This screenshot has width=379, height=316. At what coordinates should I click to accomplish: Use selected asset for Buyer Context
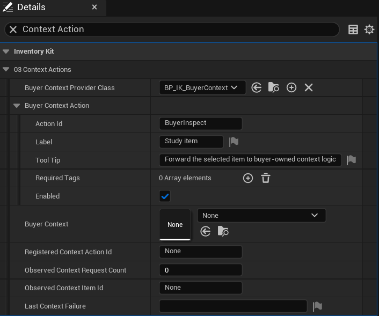pyautogui.click(x=206, y=231)
